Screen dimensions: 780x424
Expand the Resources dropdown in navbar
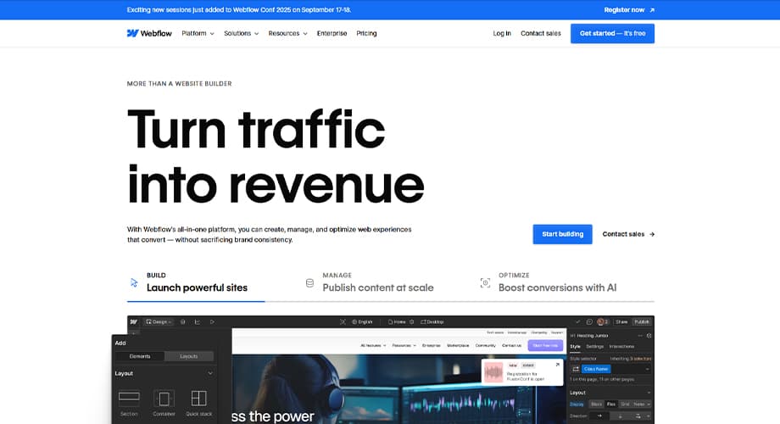pos(287,33)
